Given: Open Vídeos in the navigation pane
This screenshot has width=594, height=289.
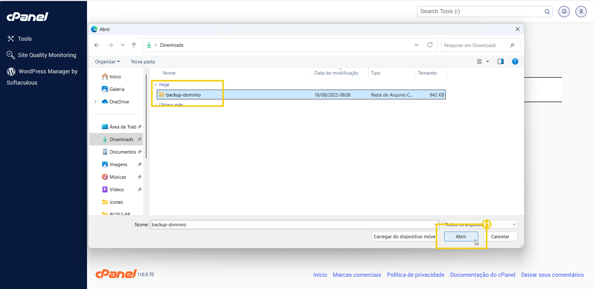Looking at the screenshot, I should point(113,190).
